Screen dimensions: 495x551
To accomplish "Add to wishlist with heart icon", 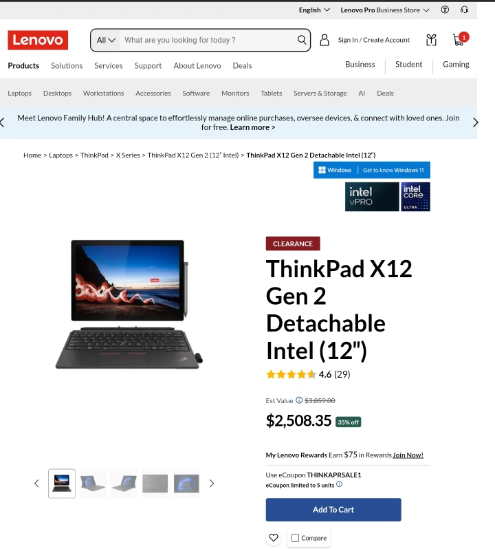I will click(x=274, y=538).
